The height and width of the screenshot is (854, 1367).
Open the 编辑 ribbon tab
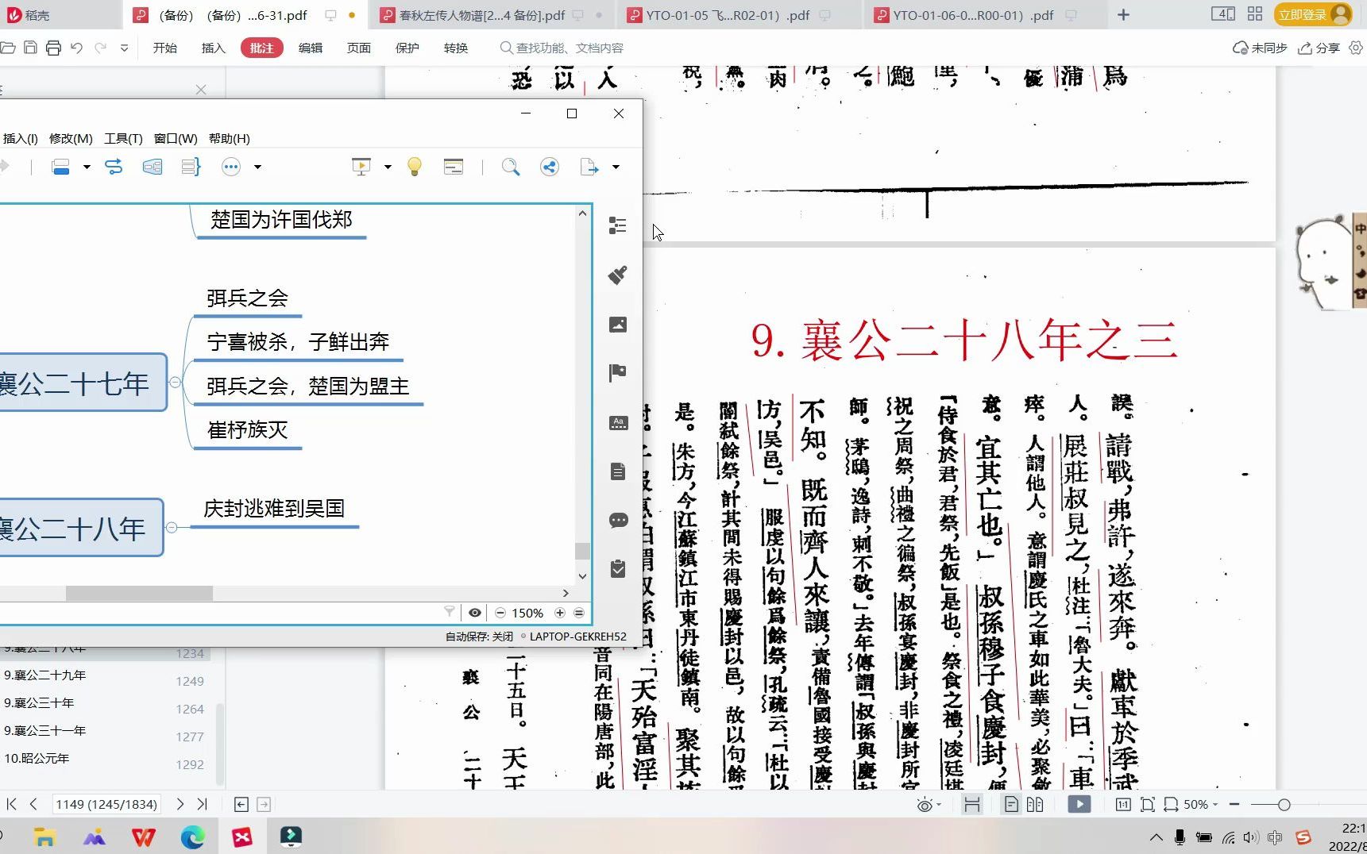[x=311, y=48]
